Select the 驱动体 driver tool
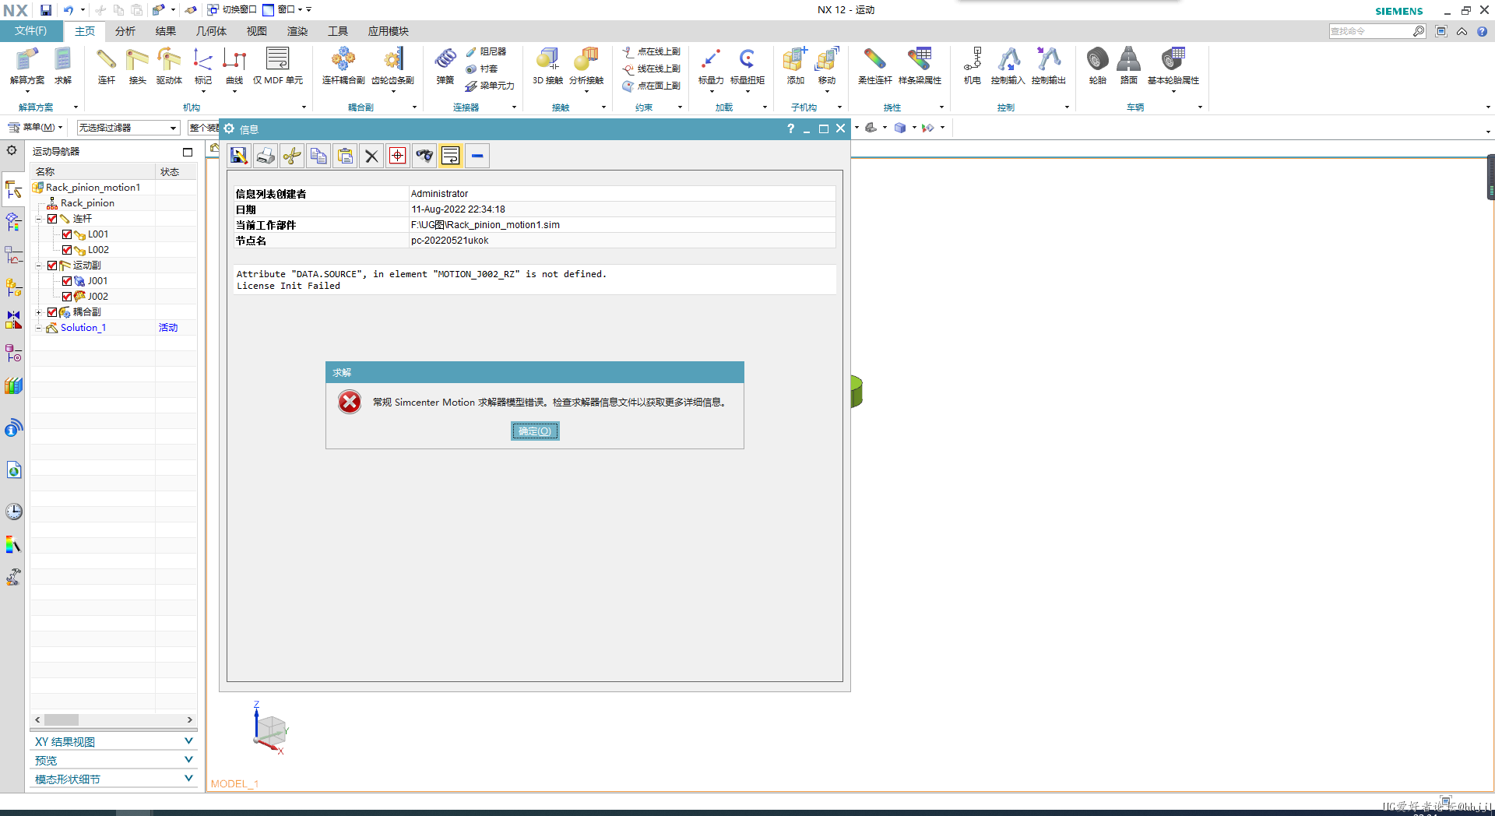This screenshot has height=816, width=1495. [169, 65]
